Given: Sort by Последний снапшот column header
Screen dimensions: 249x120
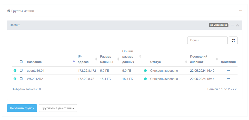Looking at the screenshot, I should [x=199, y=59].
